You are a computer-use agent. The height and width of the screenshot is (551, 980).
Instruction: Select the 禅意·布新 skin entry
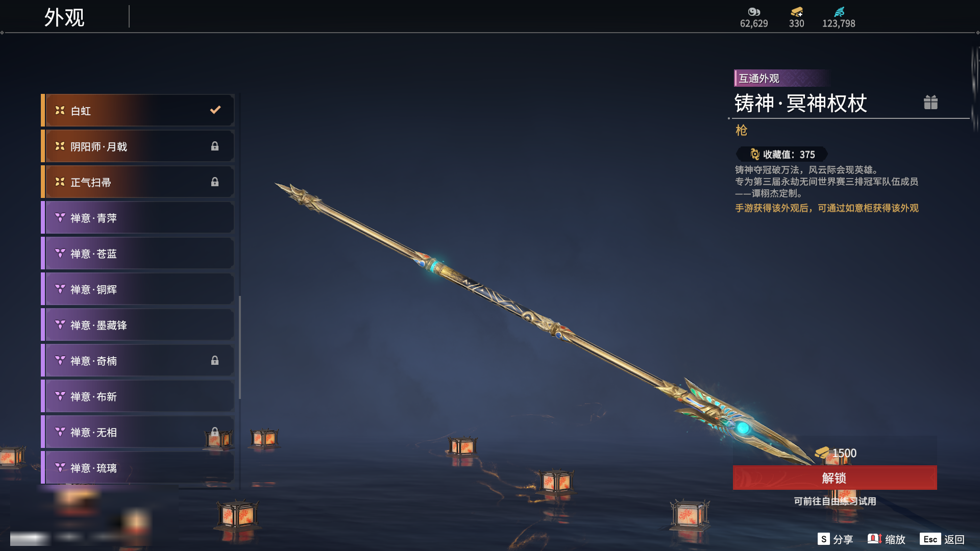[138, 396]
